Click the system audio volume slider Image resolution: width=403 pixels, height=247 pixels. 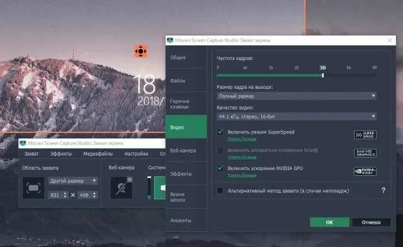tap(149, 188)
